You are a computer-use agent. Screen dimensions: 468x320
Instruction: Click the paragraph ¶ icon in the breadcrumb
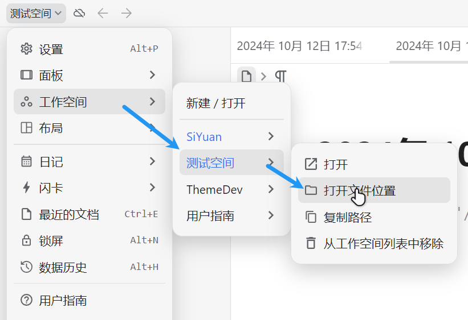pyautogui.click(x=280, y=76)
